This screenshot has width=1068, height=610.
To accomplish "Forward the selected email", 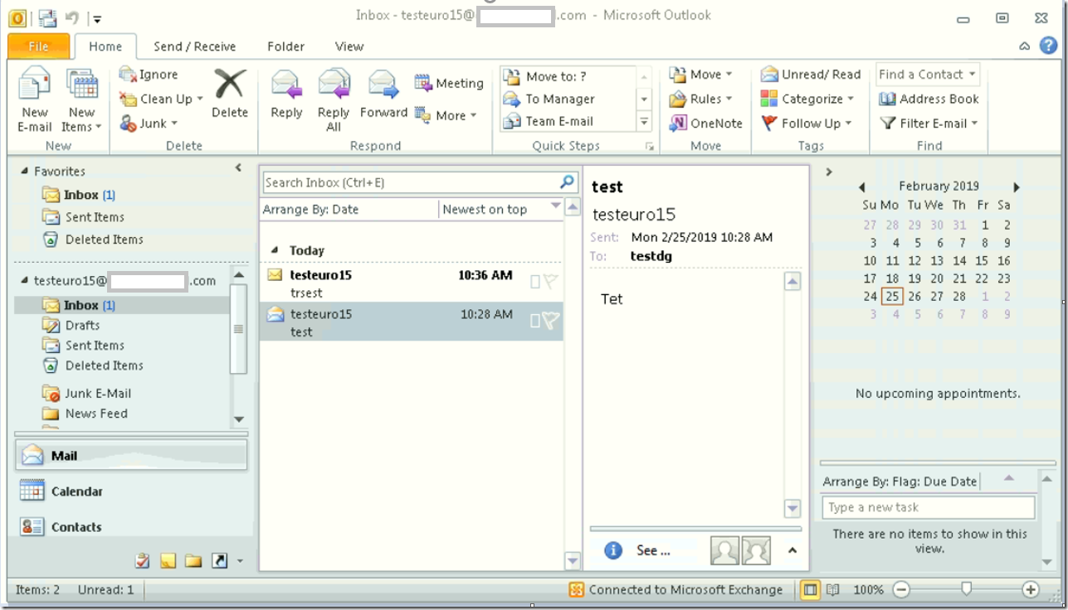I will pos(383,94).
